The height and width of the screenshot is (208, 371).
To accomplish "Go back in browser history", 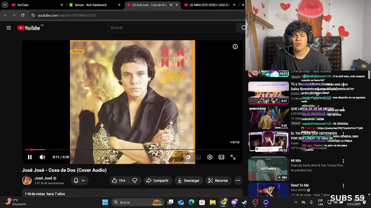I will [6, 15].
